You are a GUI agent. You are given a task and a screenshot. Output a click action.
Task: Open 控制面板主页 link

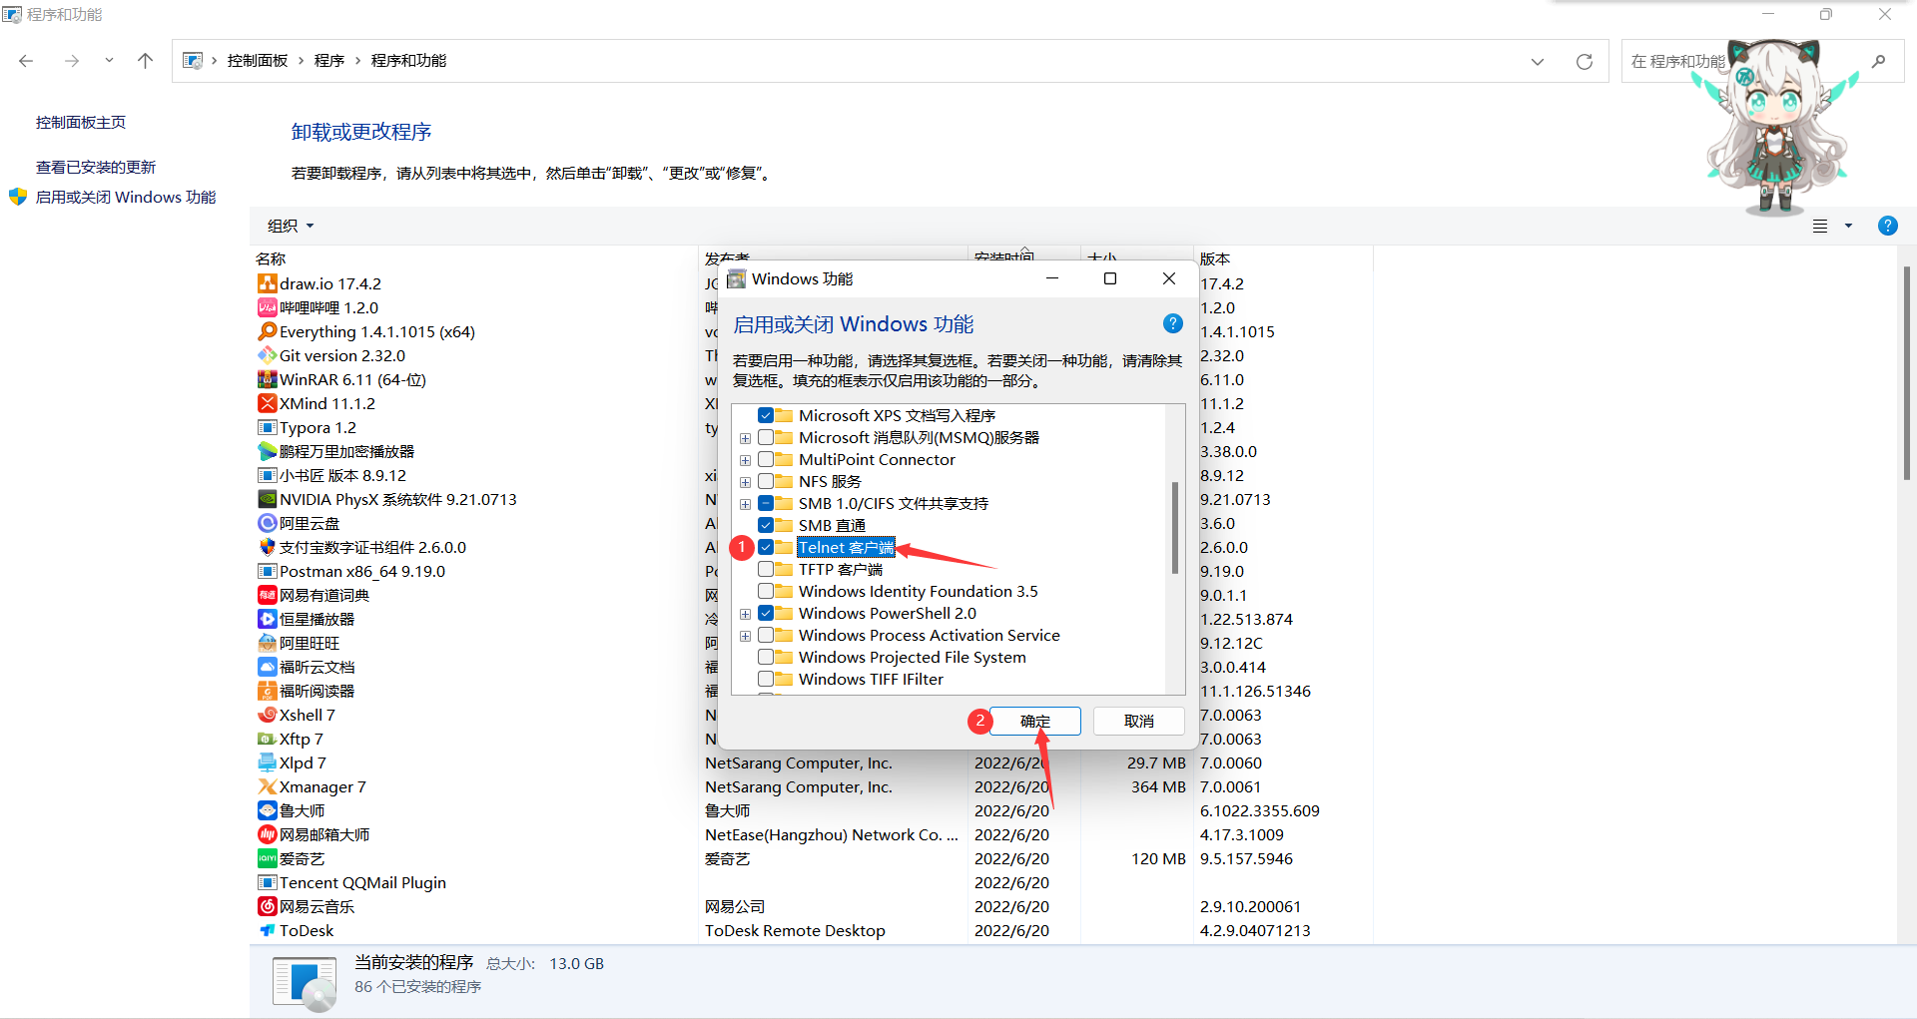tap(81, 122)
